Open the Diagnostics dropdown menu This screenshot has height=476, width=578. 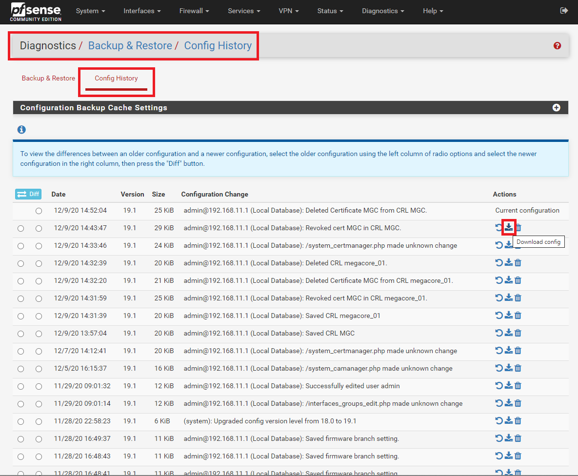tap(382, 11)
